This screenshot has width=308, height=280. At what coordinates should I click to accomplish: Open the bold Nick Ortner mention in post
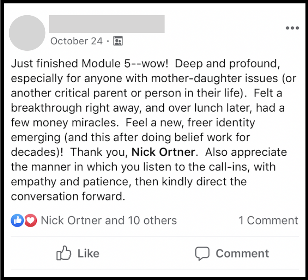pos(164,152)
